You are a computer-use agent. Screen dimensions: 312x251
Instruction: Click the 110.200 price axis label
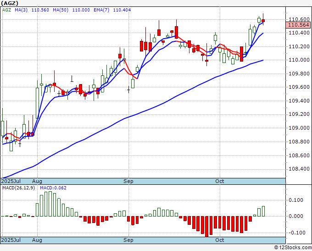click(x=299, y=46)
